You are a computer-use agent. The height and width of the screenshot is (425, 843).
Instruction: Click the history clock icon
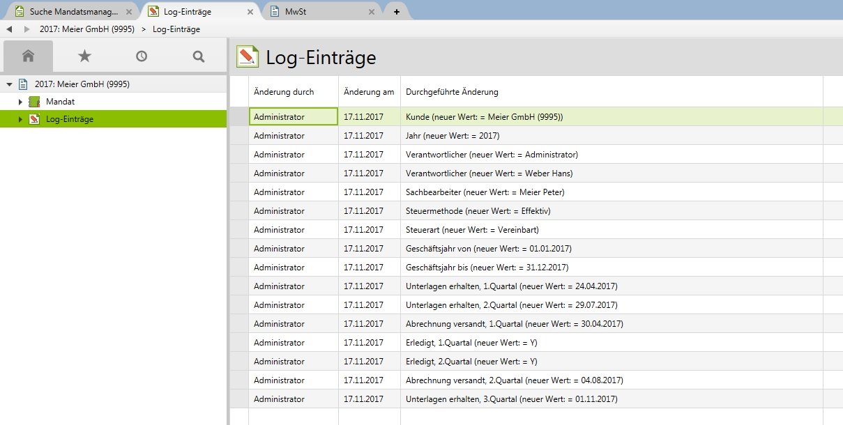click(141, 55)
